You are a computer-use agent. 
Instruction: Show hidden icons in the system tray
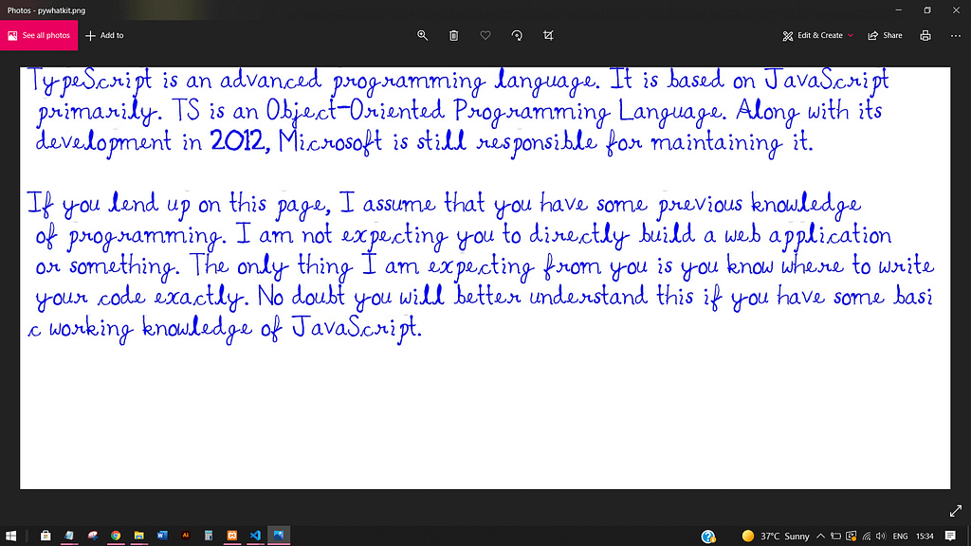[821, 535]
